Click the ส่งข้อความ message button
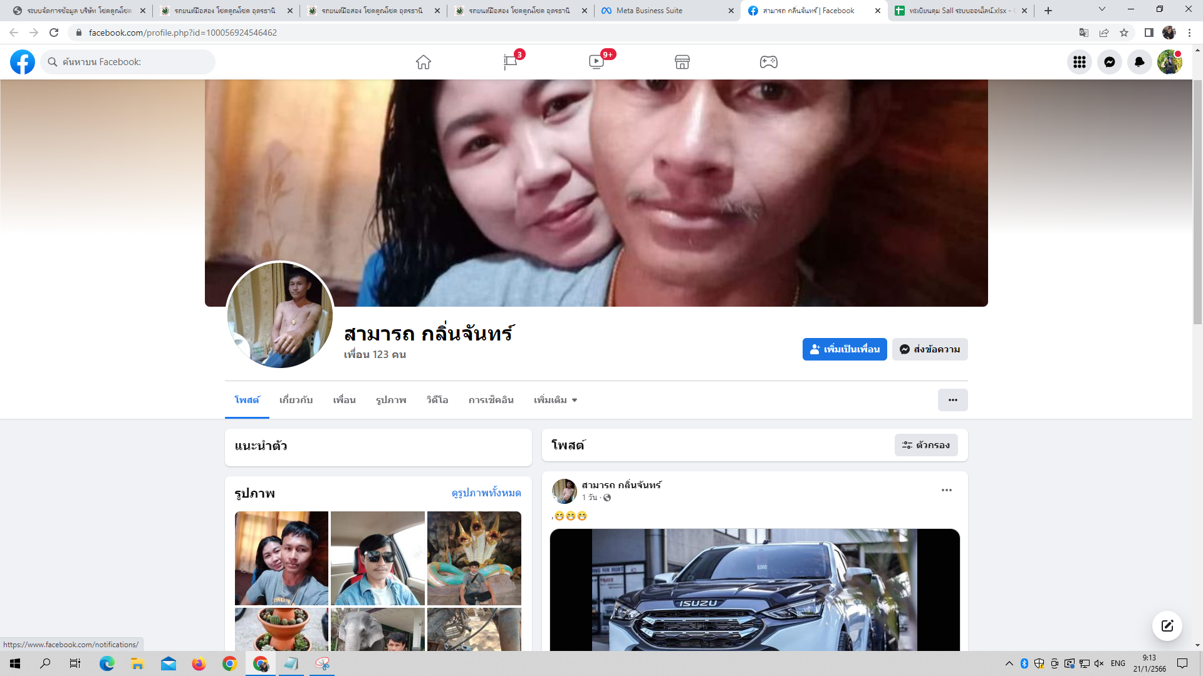 (930, 349)
